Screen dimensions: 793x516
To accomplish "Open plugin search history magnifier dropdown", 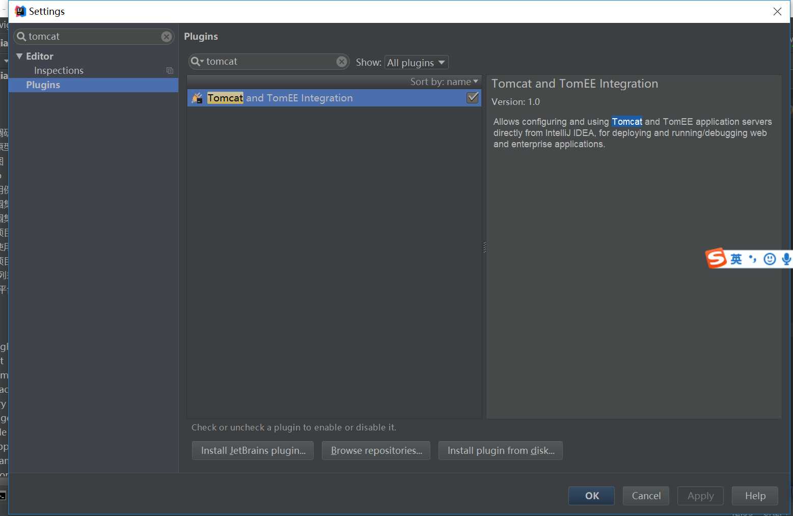I will pyautogui.click(x=197, y=62).
